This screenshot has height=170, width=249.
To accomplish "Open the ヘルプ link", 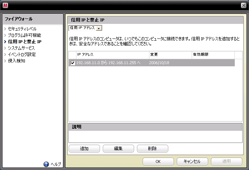I will coord(55,164).
